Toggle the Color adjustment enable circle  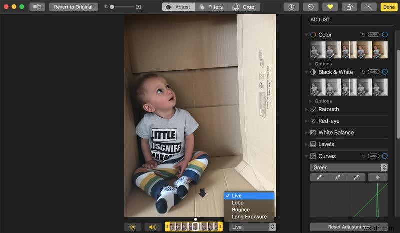pyautogui.click(x=385, y=34)
